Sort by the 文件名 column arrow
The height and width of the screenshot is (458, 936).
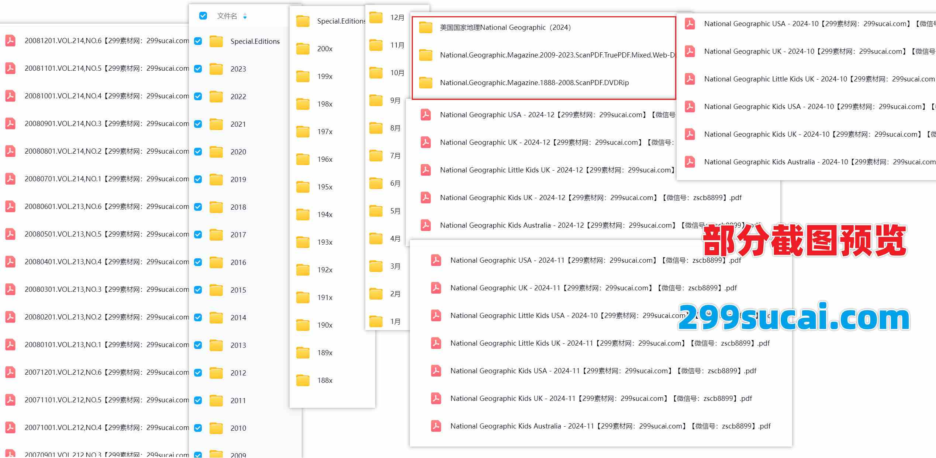click(x=245, y=16)
